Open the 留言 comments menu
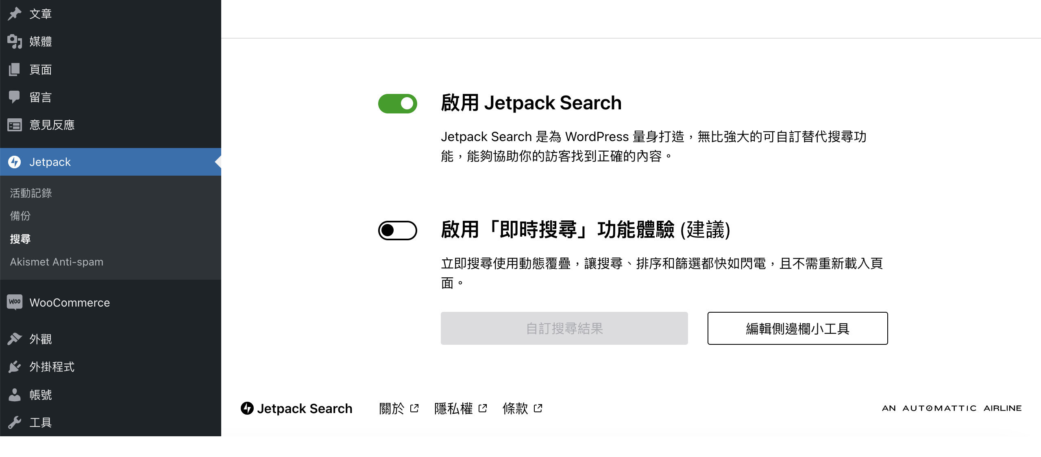This screenshot has height=457, width=1041. click(x=111, y=97)
